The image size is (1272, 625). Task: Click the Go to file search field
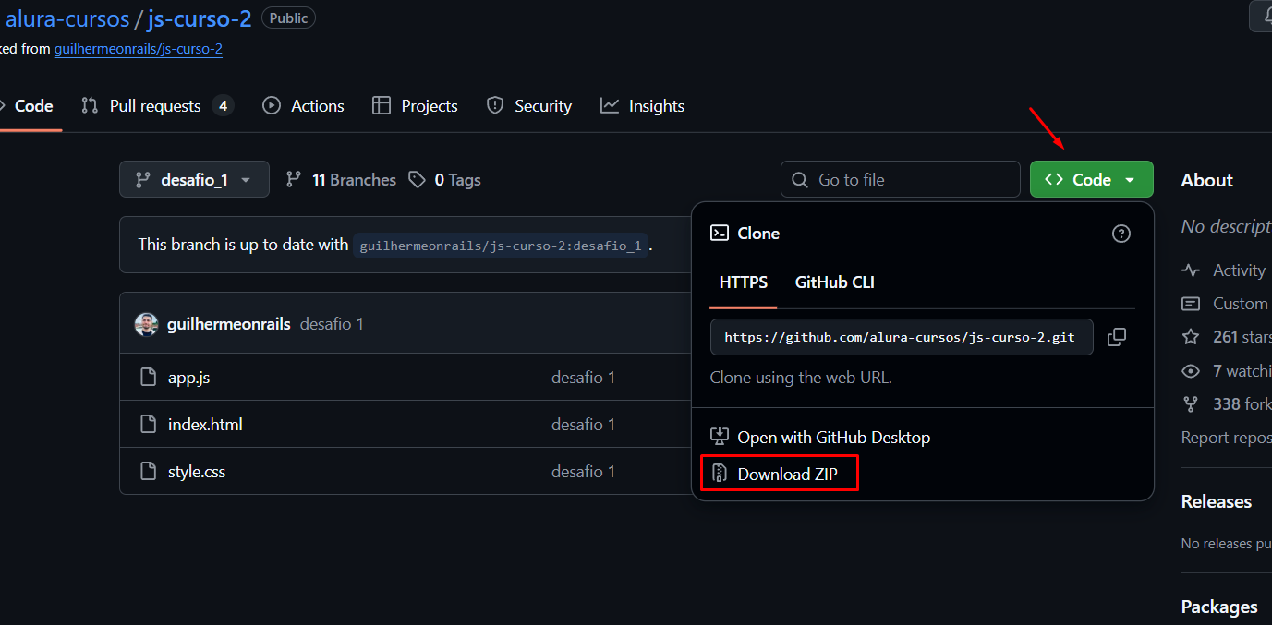pos(910,180)
